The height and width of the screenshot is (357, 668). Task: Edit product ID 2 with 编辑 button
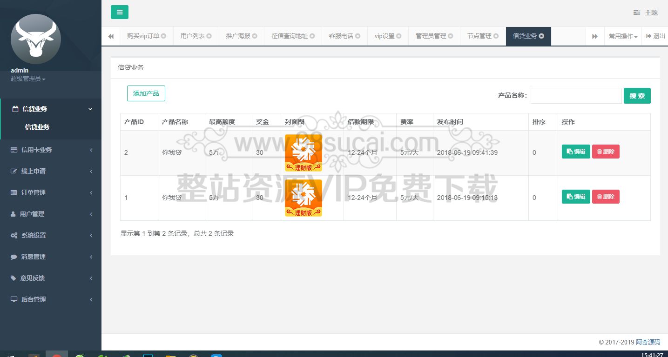pyautogui.click(x=576, y=152)
